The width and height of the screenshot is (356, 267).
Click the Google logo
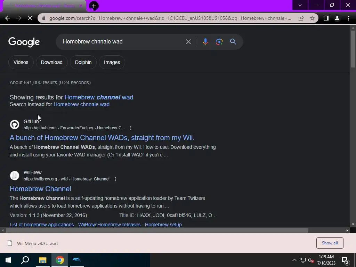tap(24, 42)
